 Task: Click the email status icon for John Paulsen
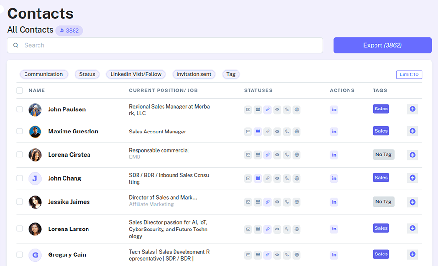point(248,109)
